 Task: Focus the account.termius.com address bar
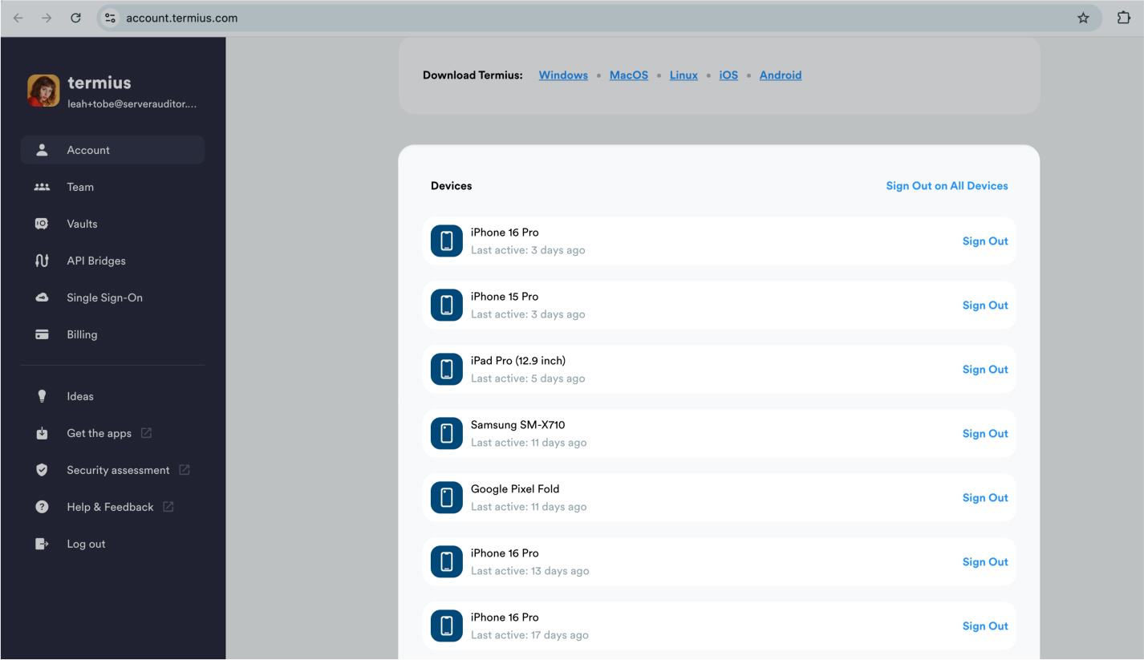pyautogui.click(x=598, y=18)
